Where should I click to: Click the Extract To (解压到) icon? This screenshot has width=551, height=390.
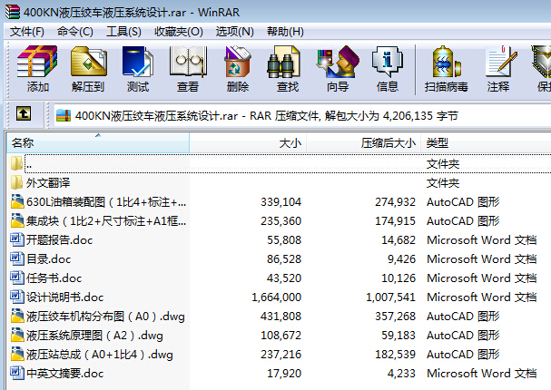[x=88, y=62]
